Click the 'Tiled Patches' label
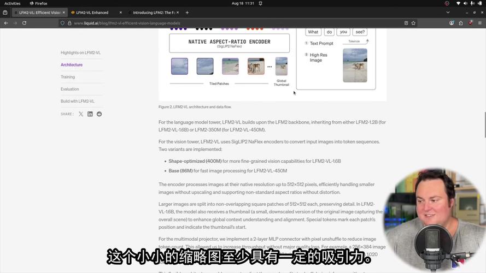Screen dimensions: 486x273 click(219, 84)
